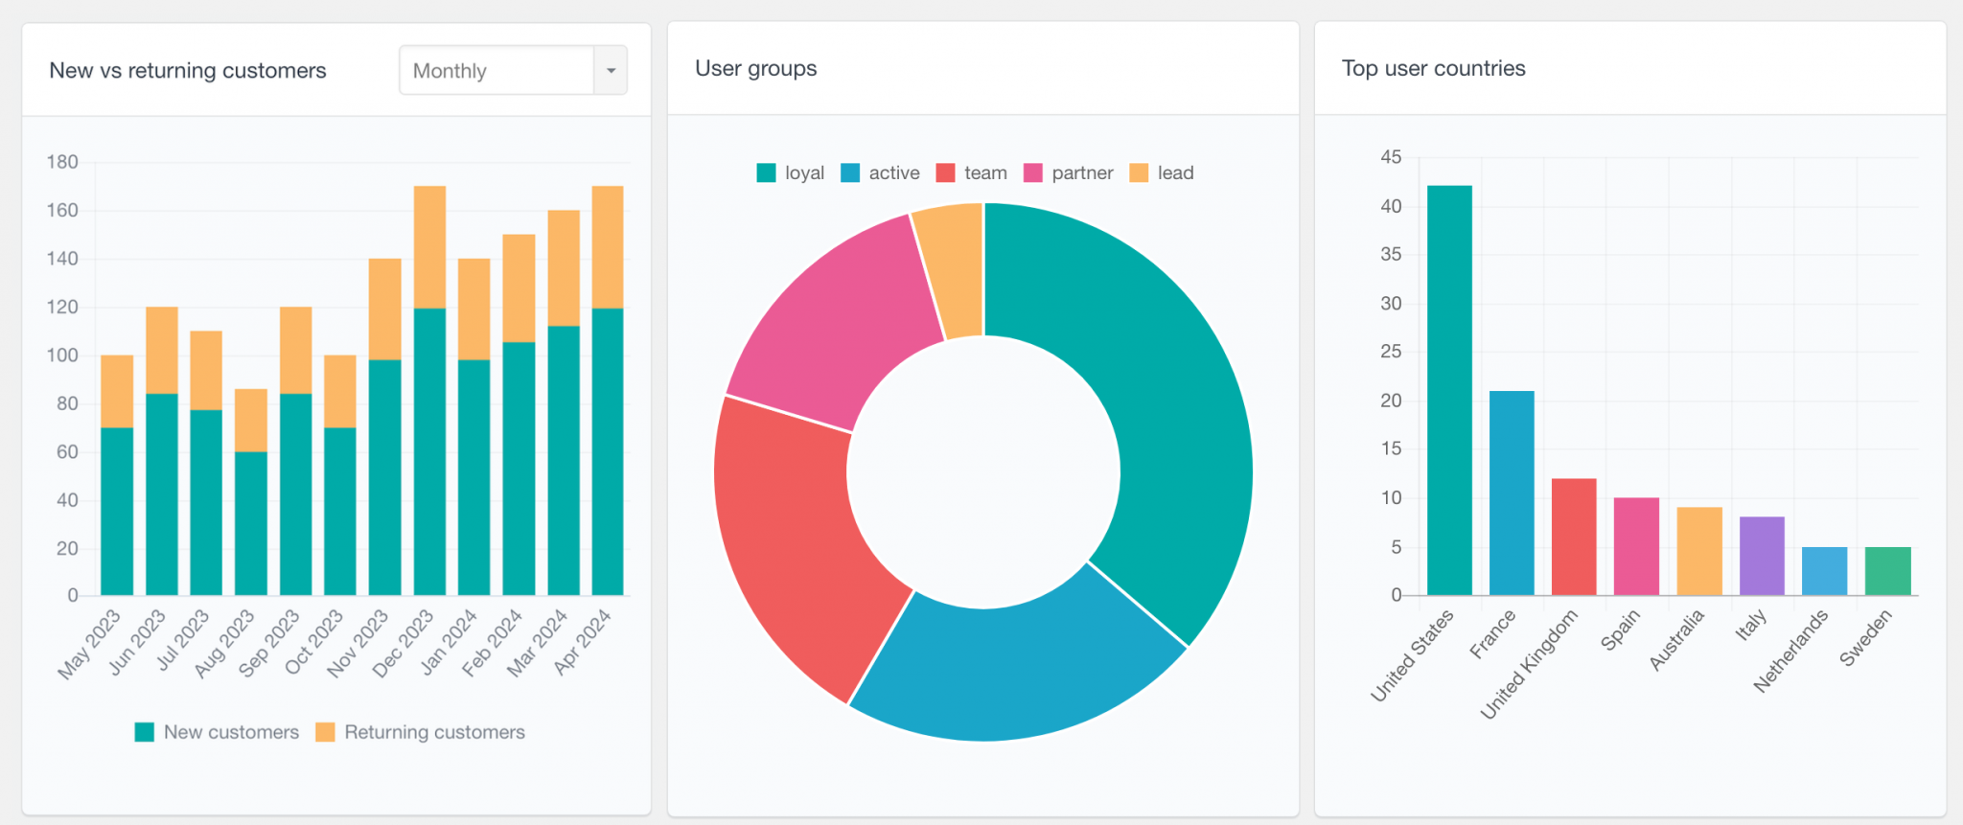
Task: Click the United States bar
Action: 1449,390
